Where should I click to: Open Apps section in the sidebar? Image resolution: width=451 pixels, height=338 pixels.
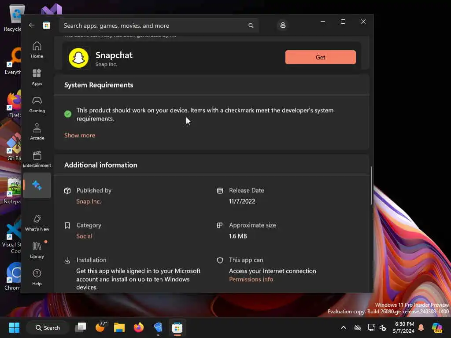coord(37,77)
